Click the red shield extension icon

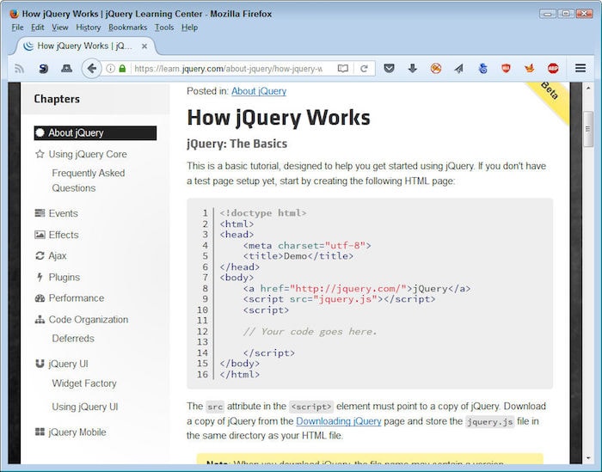pyautogui.click(x=506, y=69)
